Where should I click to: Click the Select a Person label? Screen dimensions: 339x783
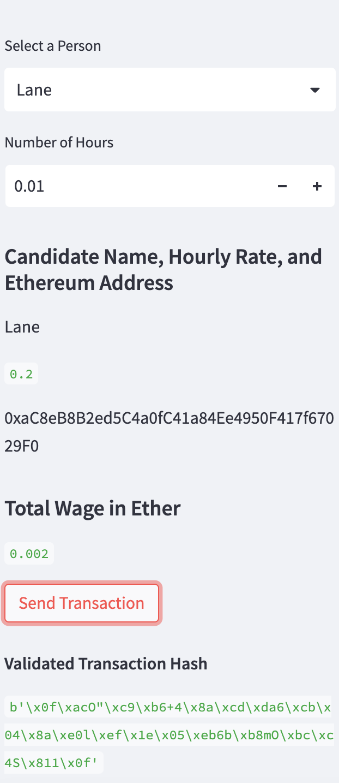click(52, 46)
